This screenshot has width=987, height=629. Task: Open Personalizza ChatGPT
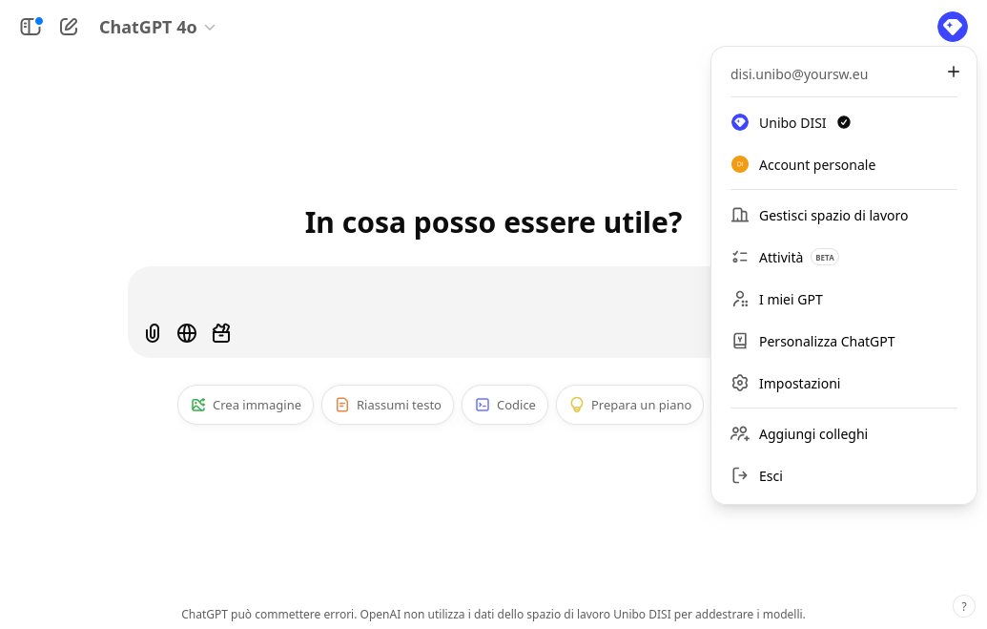click(x=826, y=342)
